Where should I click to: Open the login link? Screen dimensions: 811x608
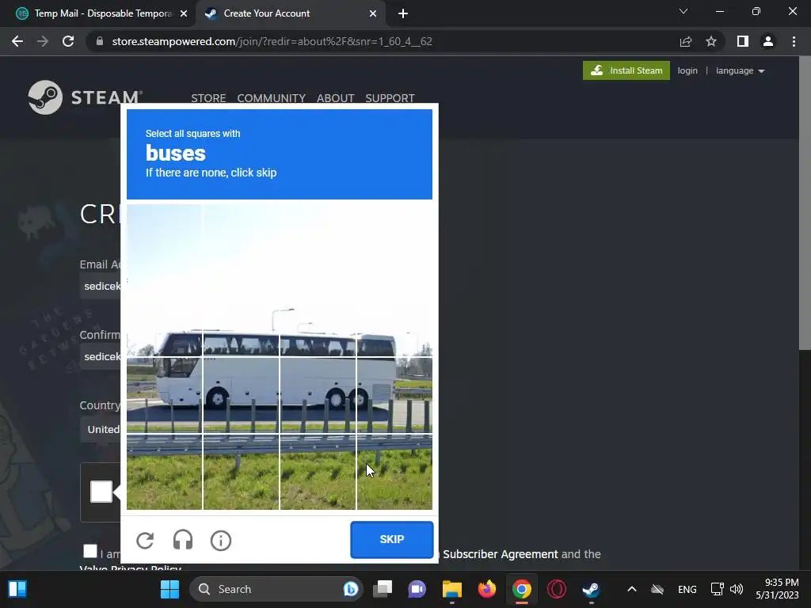point(687,70)
